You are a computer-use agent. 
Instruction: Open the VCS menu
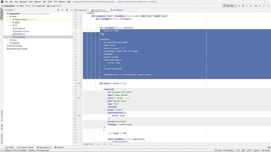click(x=55, y=2)
